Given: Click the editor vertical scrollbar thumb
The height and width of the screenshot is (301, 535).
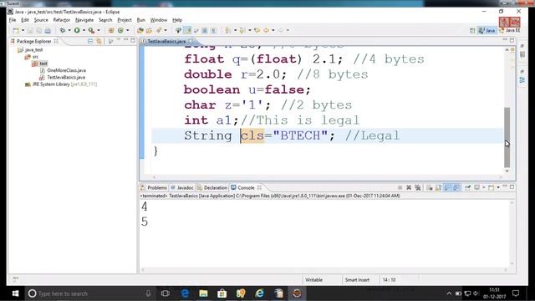Looking at the screenshot, I should [507, 137].
